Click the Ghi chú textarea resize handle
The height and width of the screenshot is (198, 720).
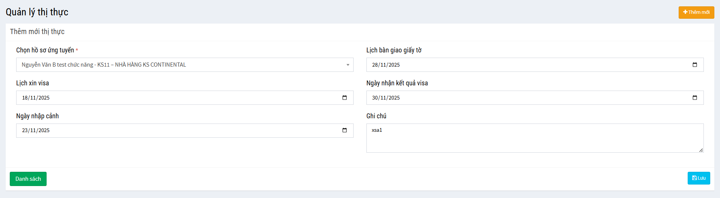(701, 150)
